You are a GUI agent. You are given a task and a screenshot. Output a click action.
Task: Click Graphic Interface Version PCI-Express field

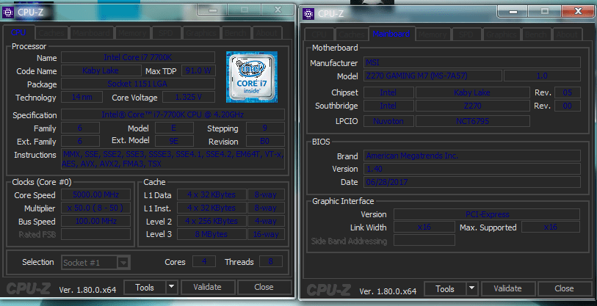coord(487,214)
